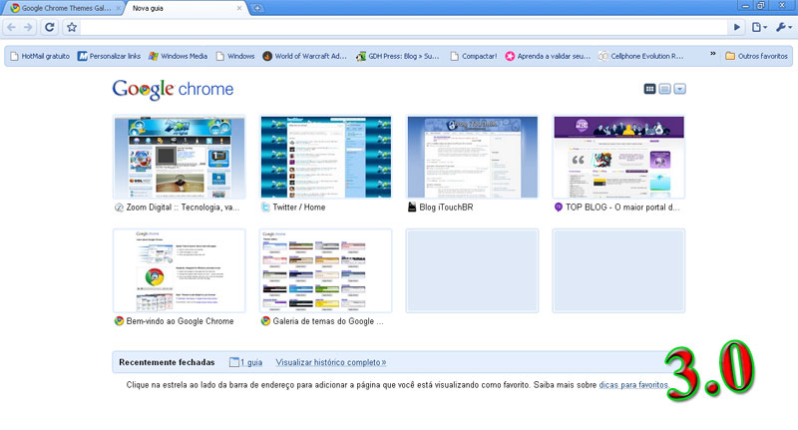Click Zoom Digital title link
Image resolution: width=798 pixels, height=430 pixels.
tap(183, 208)
